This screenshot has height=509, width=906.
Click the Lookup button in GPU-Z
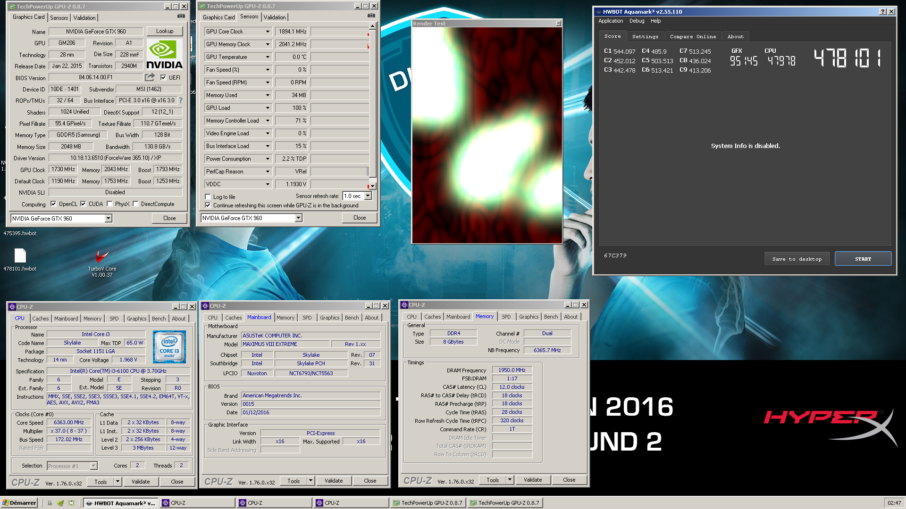pos(165,31)
